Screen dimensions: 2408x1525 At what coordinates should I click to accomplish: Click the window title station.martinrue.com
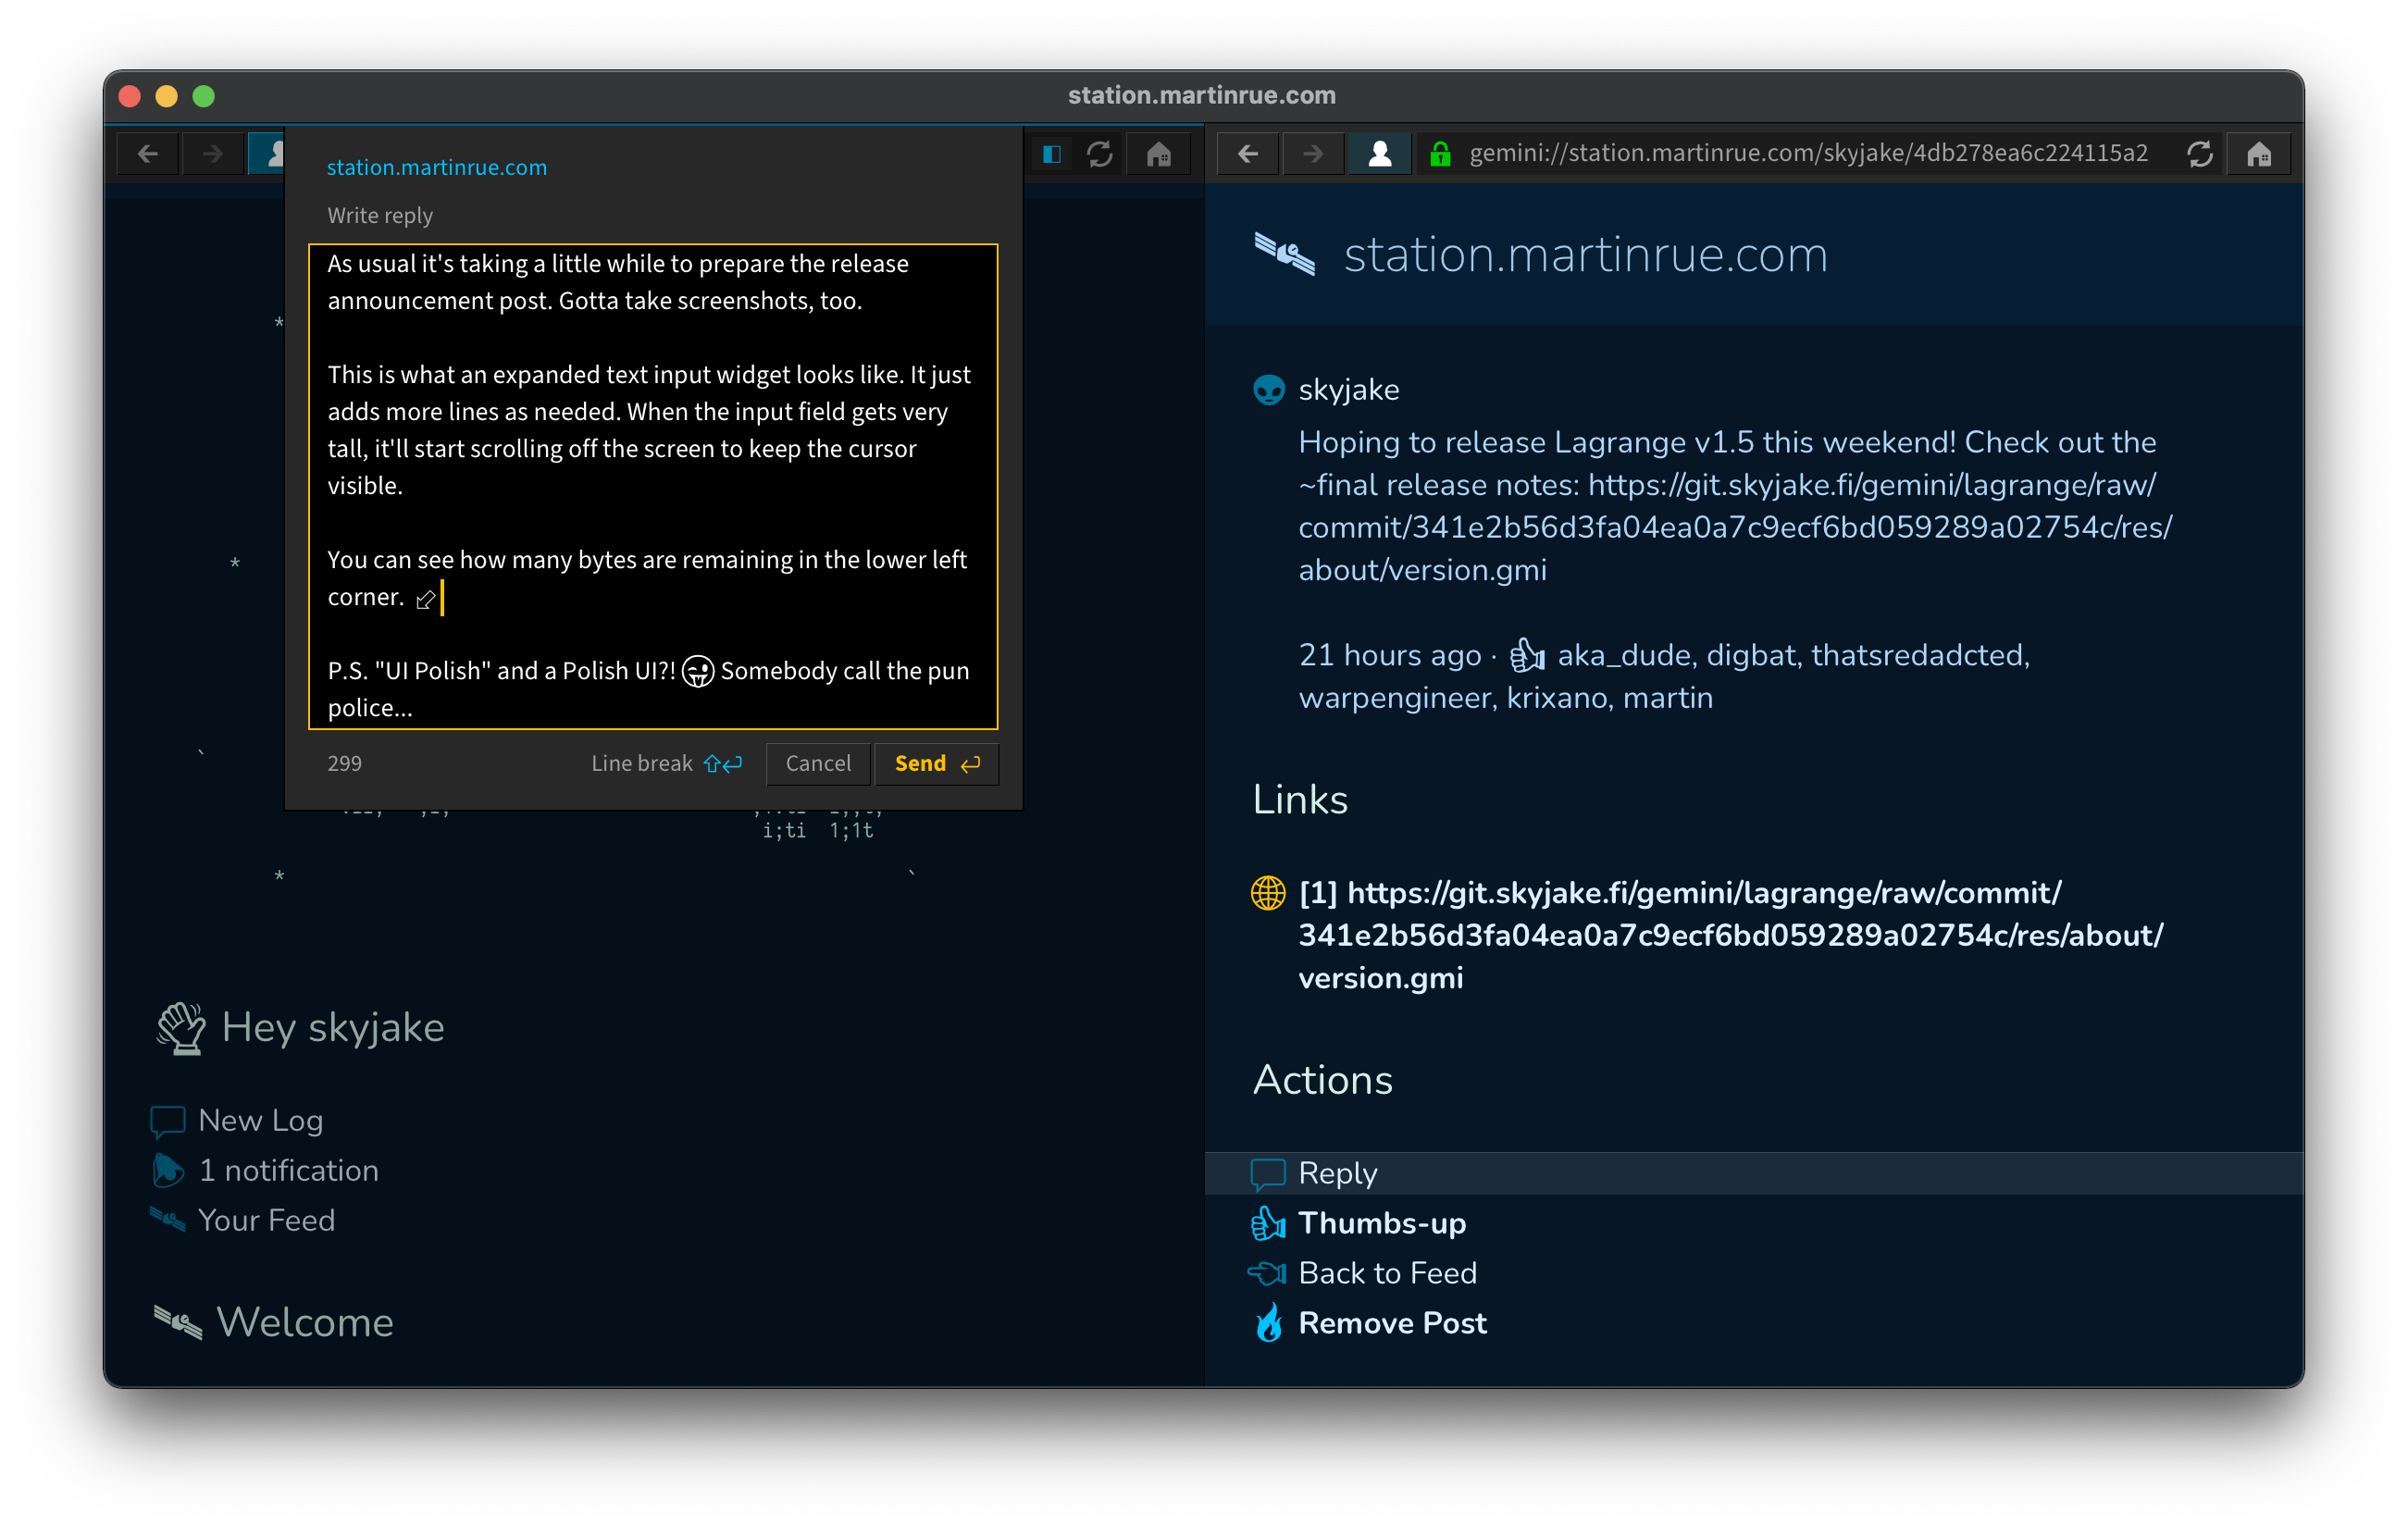point(1202,95)
